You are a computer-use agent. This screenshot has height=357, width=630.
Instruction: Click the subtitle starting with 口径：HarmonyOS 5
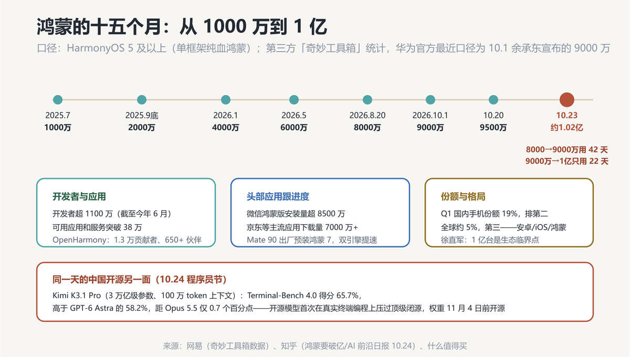(323, 49)
